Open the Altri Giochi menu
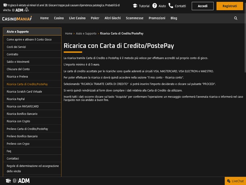The width and height of the screenshot is (246, 185). pos(113,18)
